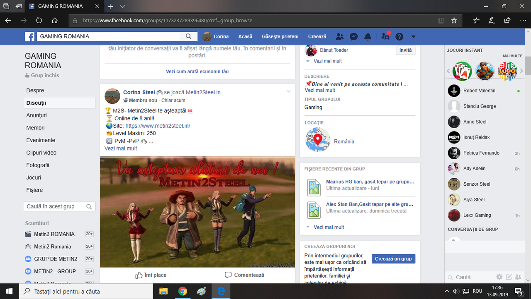Open Găsește prieteni in the header

280,36
